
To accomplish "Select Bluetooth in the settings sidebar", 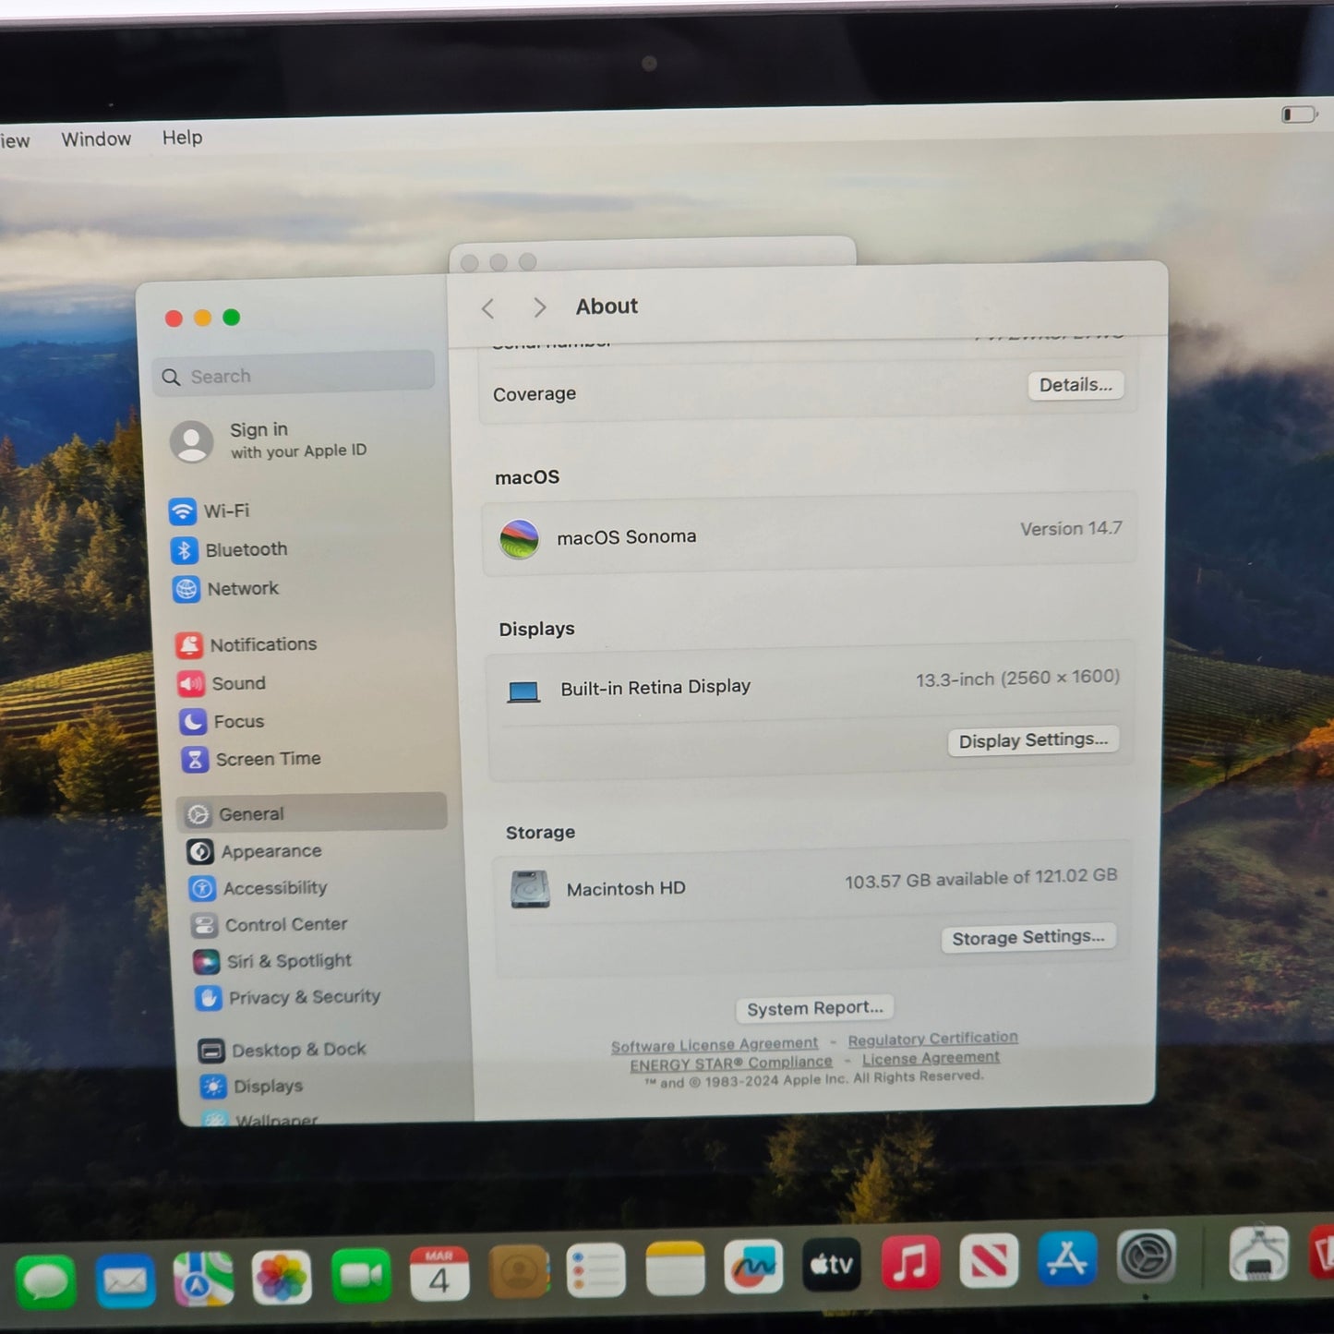I will click(x=245, y=549).
